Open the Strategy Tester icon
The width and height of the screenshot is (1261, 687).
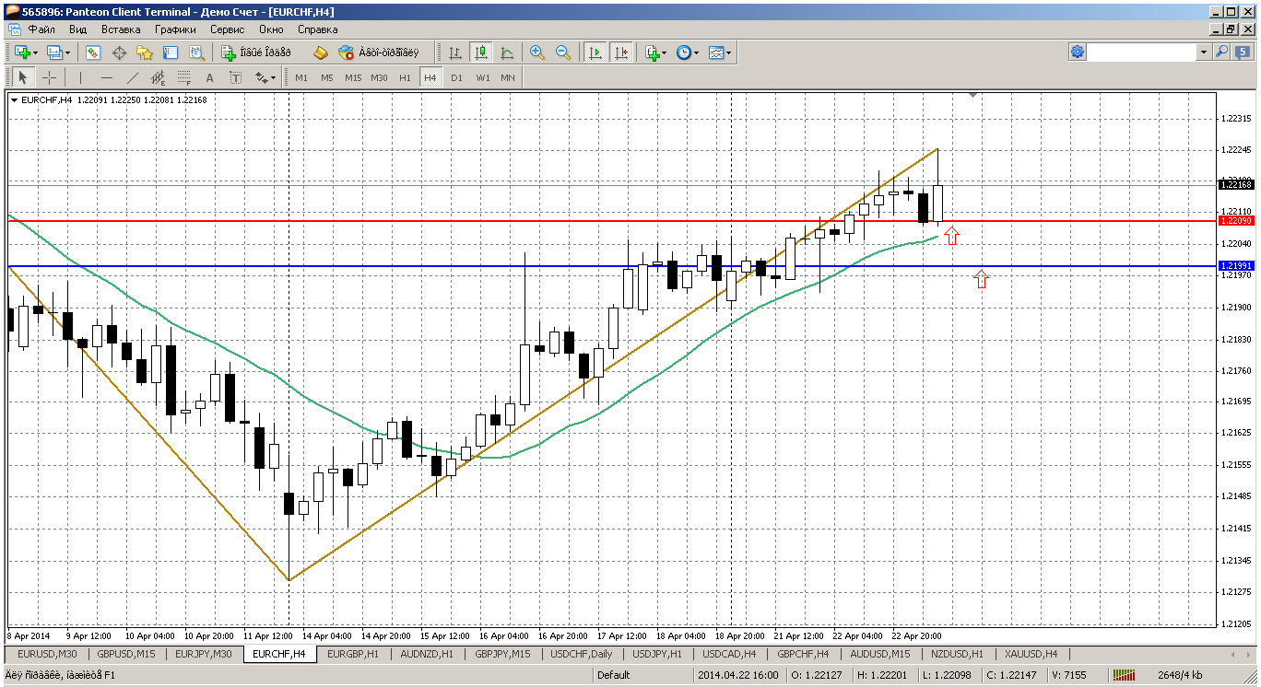[196, 52]
